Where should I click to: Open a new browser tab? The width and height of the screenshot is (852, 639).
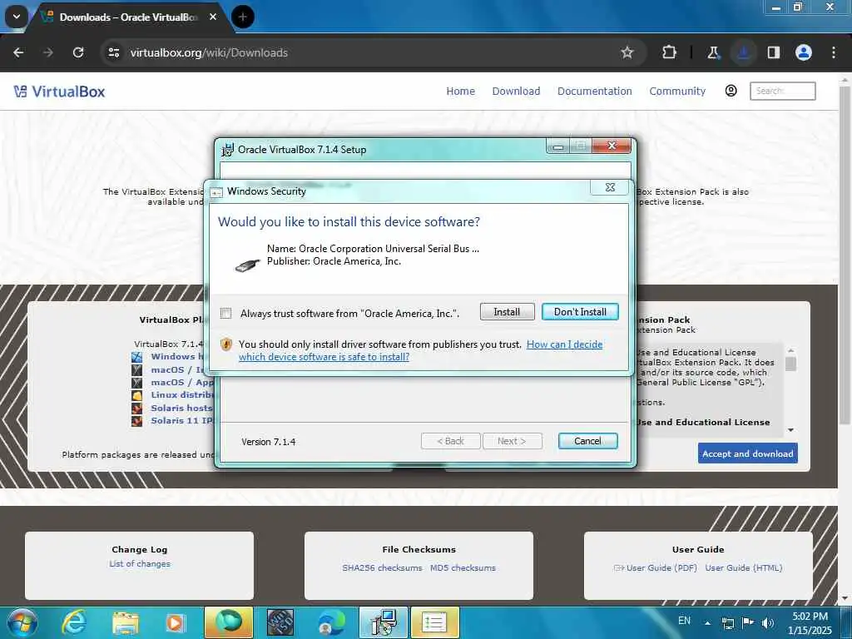click(x=243, y=17)
